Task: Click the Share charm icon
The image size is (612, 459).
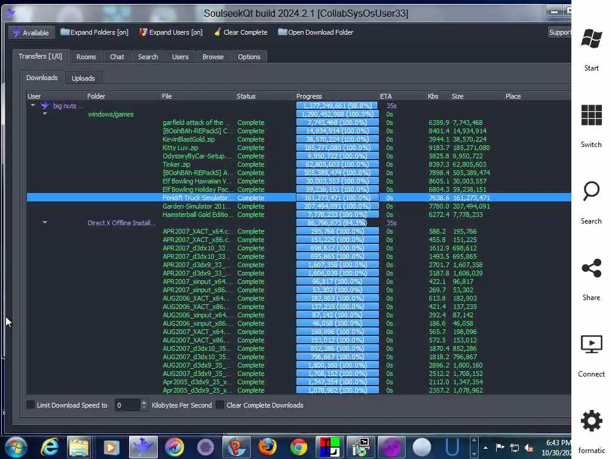Action: pos(591,268)
